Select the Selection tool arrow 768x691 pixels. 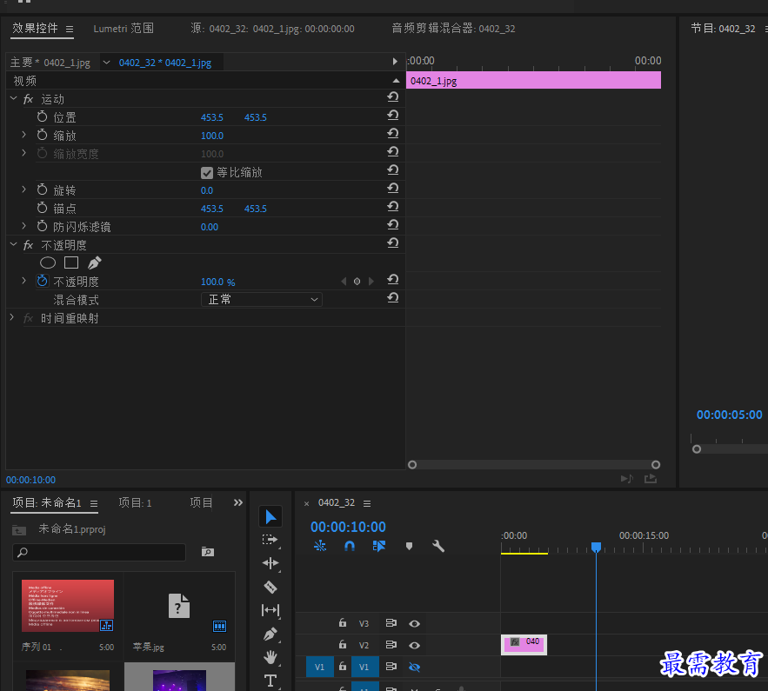tap(270, 517)
